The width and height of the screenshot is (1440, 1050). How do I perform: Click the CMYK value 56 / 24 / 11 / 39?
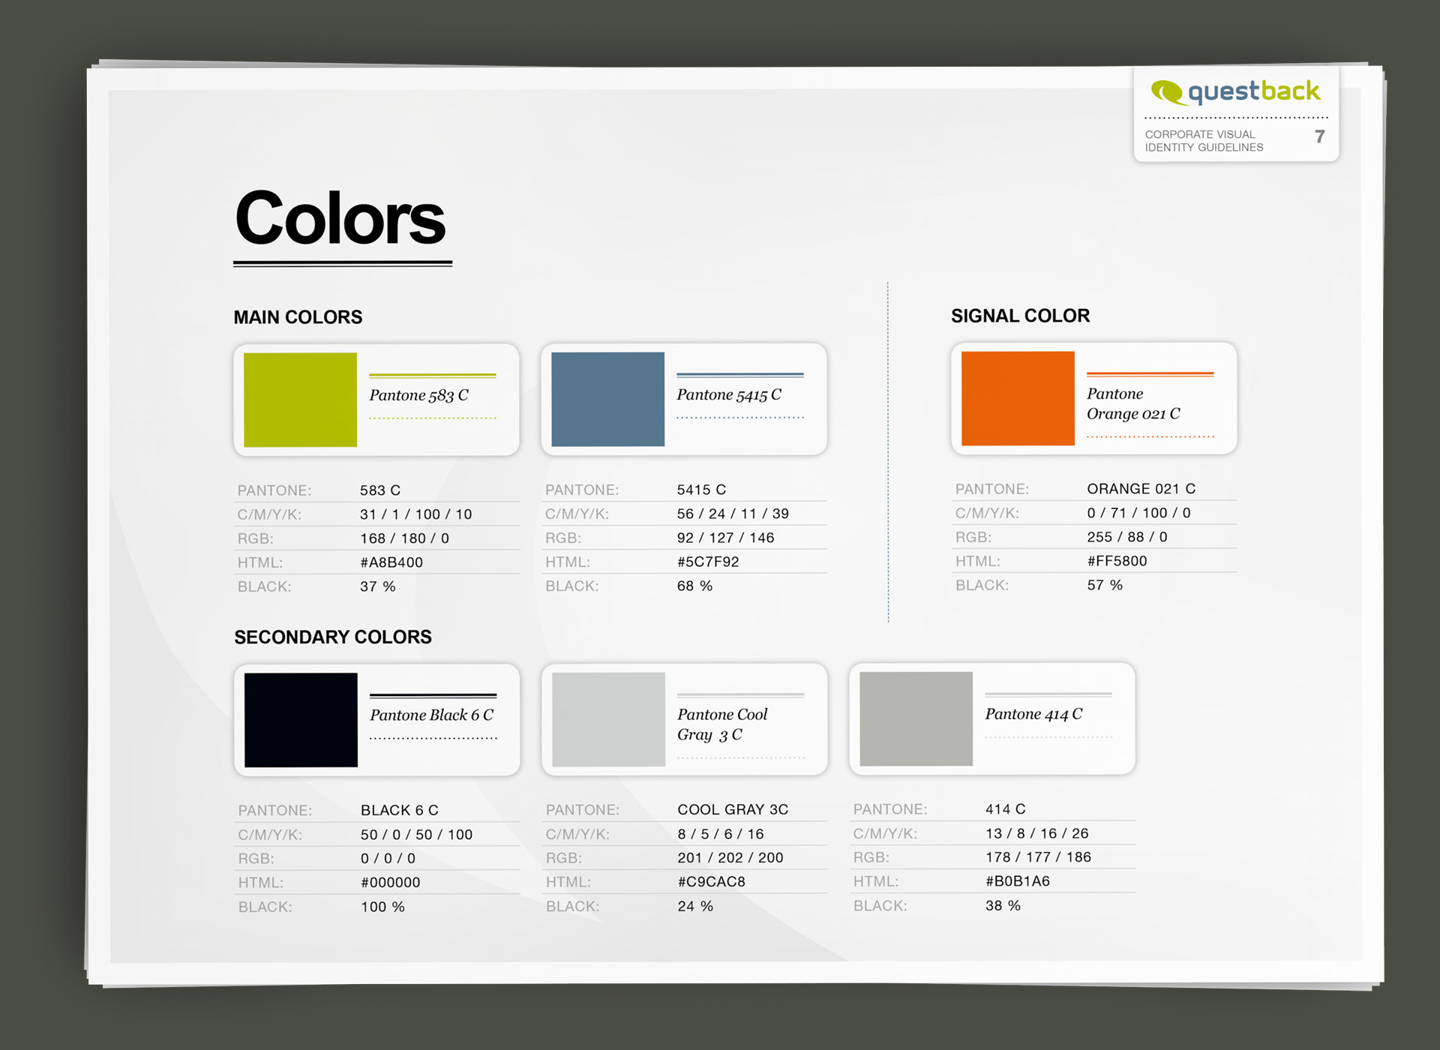pyautogui.click(x=733, y=514)
